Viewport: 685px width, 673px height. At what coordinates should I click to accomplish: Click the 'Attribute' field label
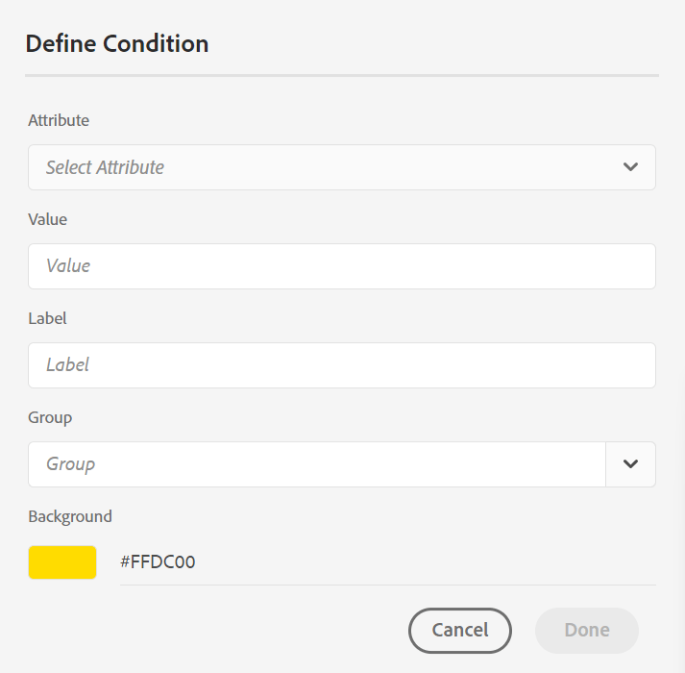click(59, 120)
